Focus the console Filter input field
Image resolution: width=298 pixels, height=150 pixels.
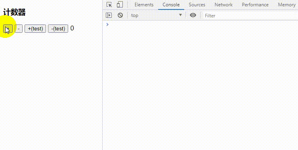point(251,15)
